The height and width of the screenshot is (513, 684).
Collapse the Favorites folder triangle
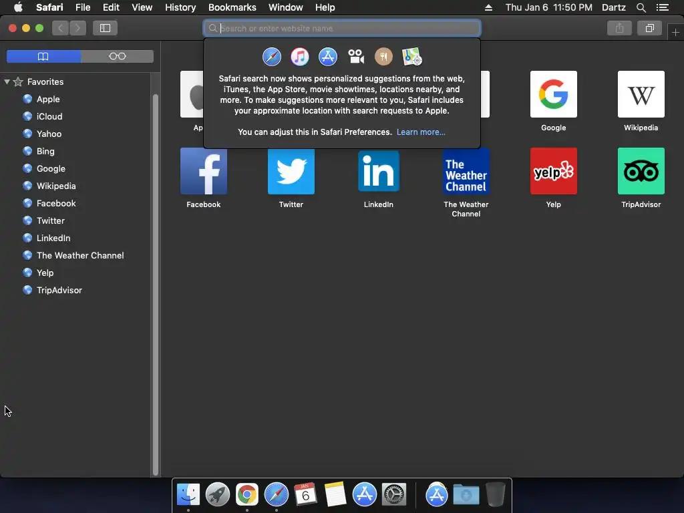[x=7, y=81]
